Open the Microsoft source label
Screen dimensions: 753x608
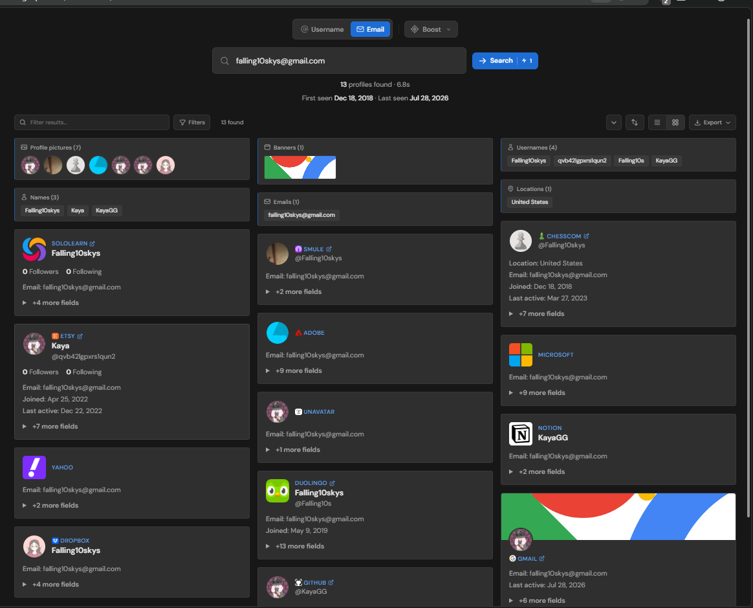pos(556,355)
